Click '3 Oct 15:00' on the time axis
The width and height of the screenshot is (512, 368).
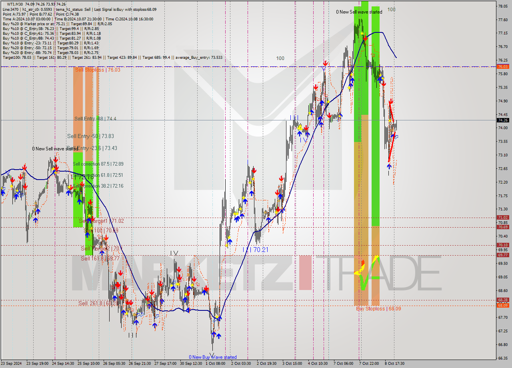pyautogui.click(x=292, y=364)
